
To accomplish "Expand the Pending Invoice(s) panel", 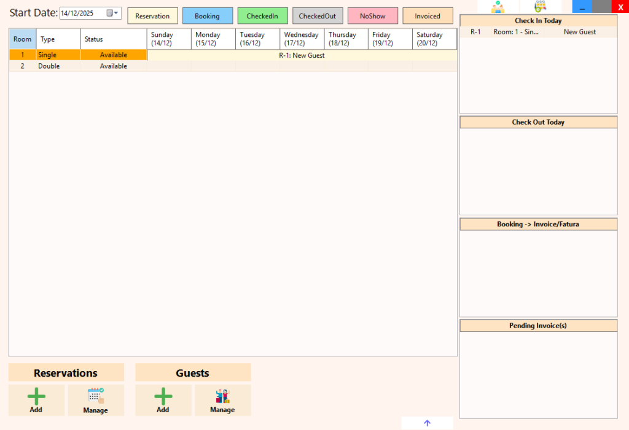I will (538, 325).
